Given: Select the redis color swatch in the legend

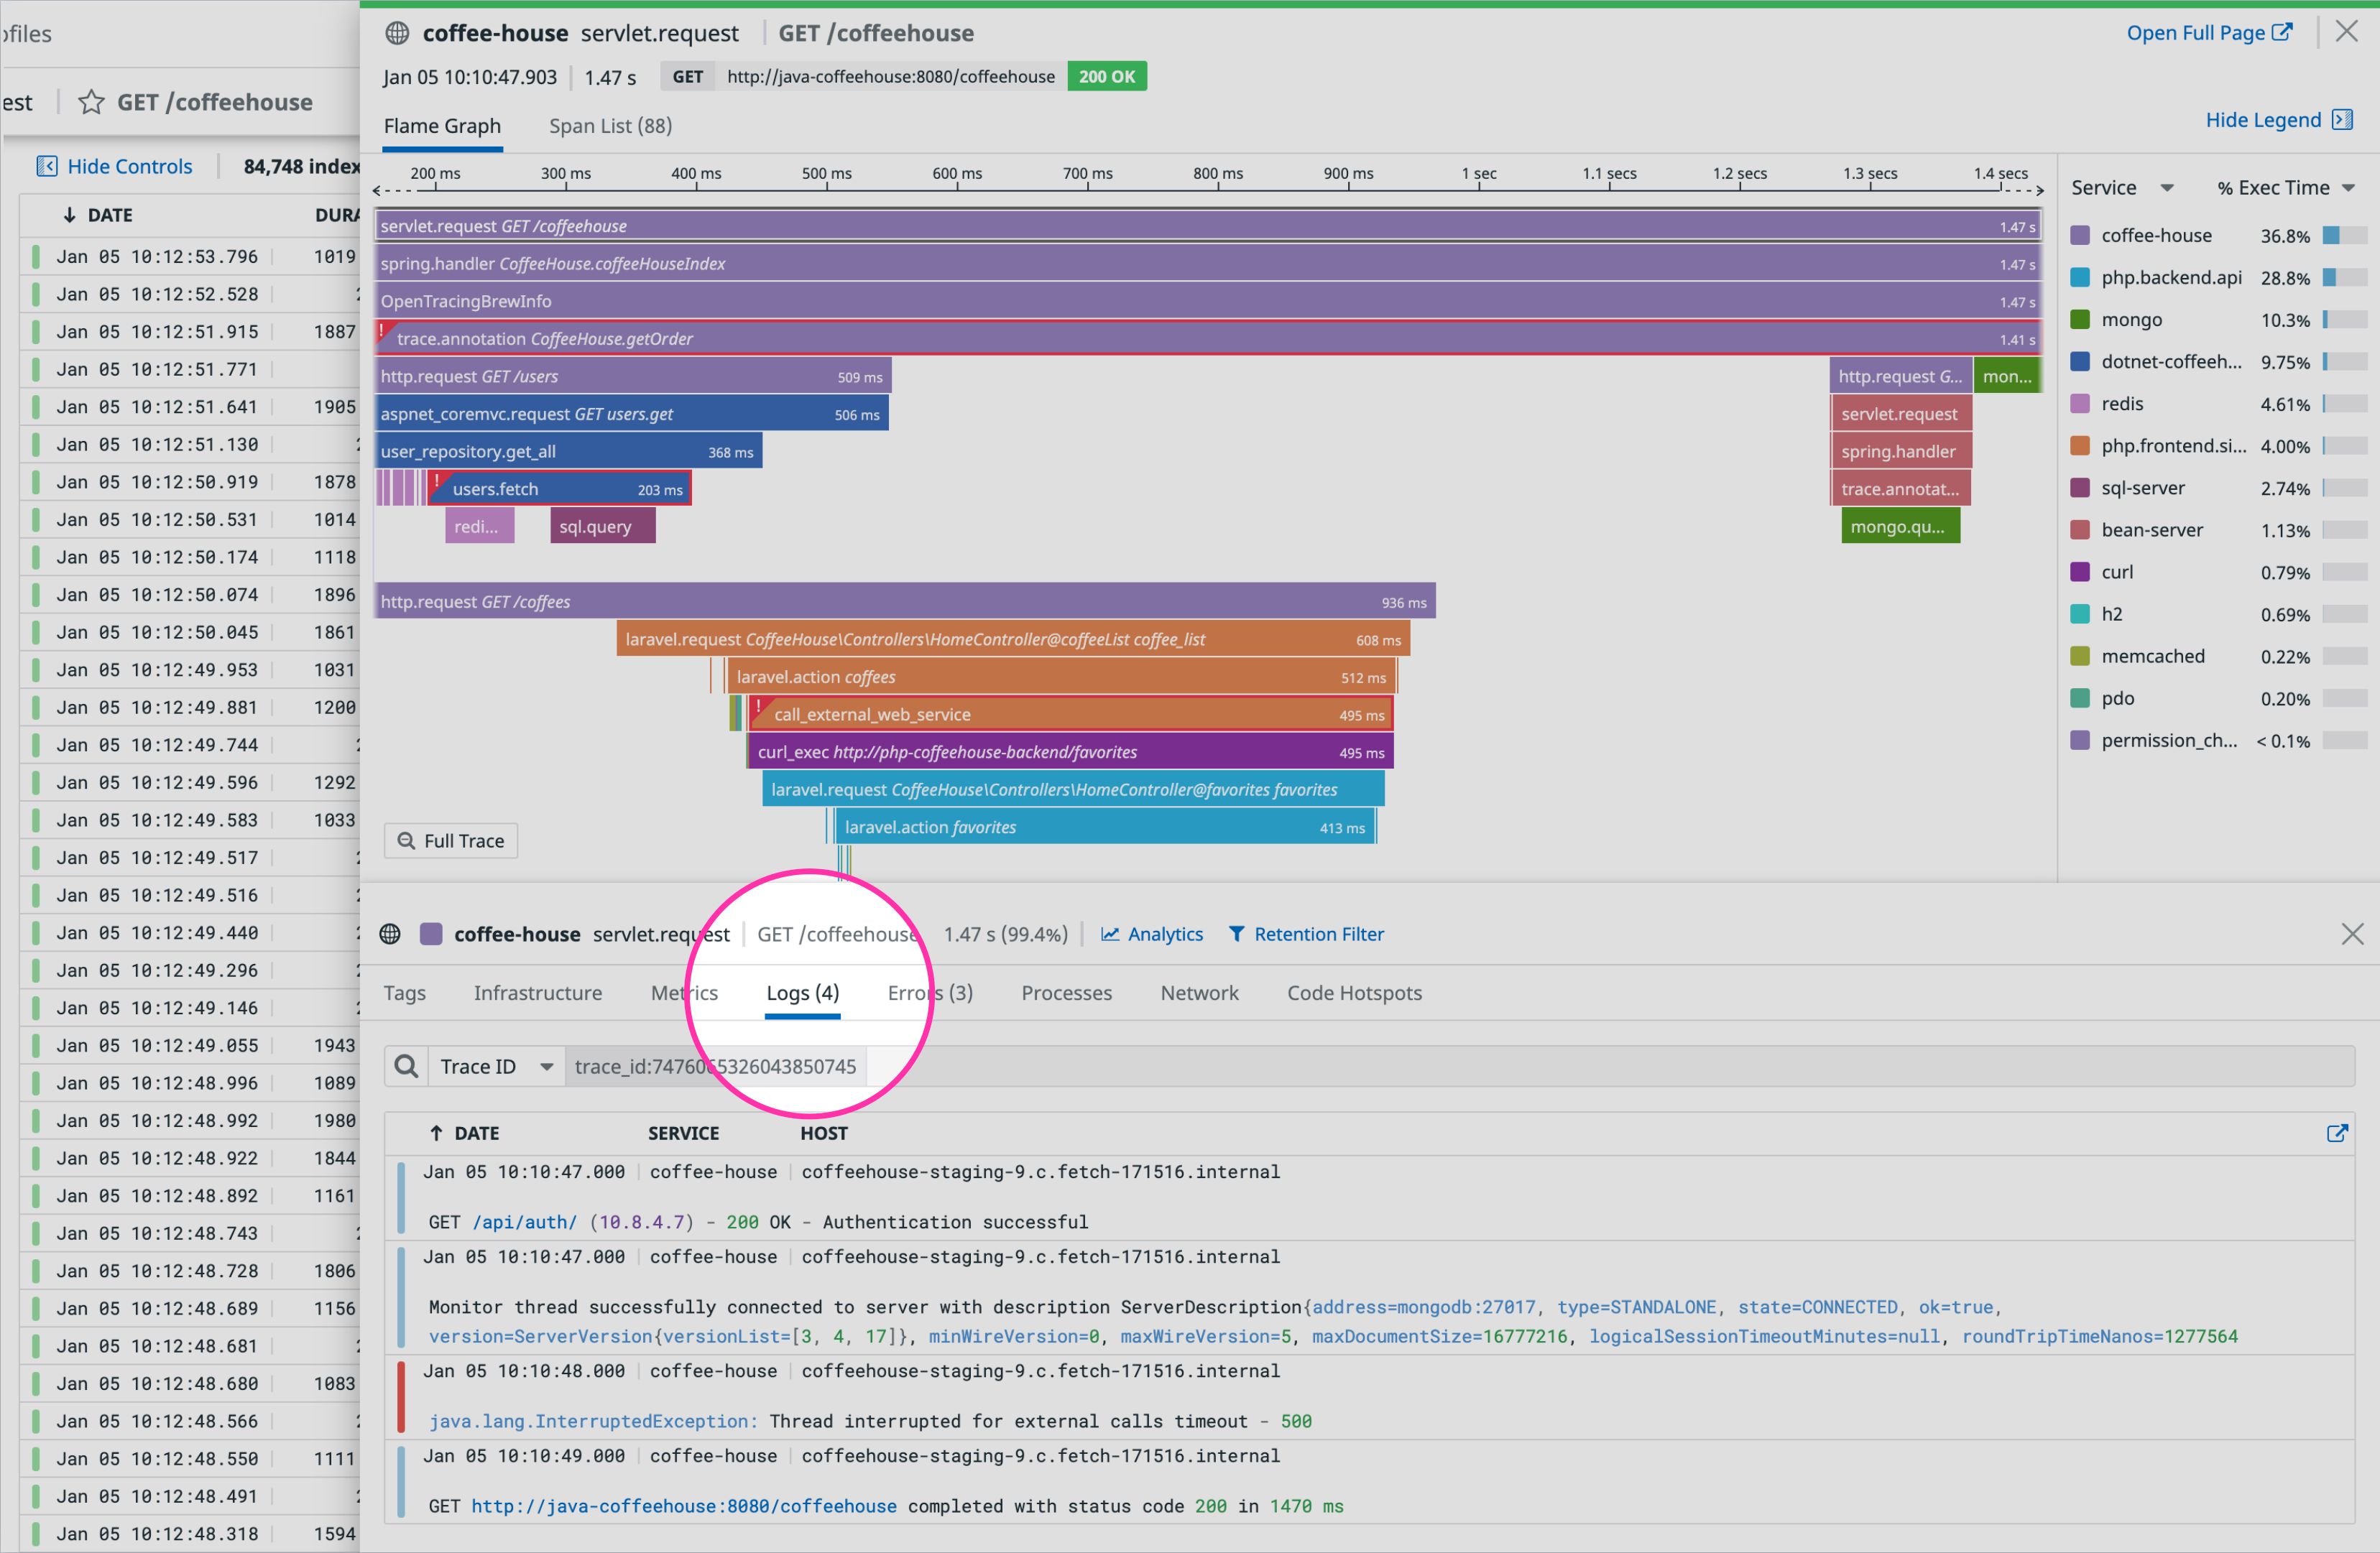Looking at the screenshot, I should [x=2080, y=404].
